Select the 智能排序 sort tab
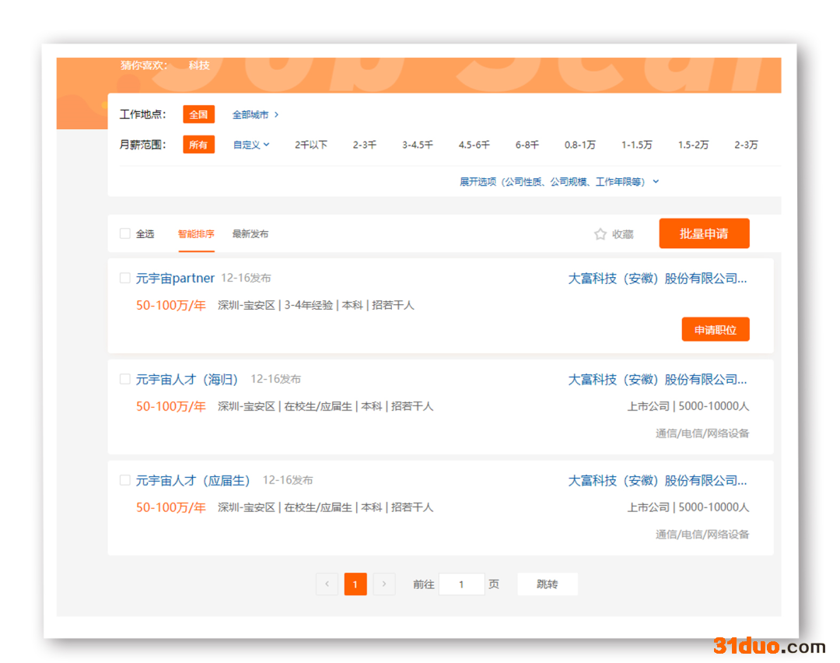The image size is (840, 663). [x=196, y=233]
